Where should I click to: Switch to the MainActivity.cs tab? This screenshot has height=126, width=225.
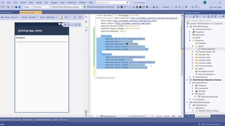6,13
